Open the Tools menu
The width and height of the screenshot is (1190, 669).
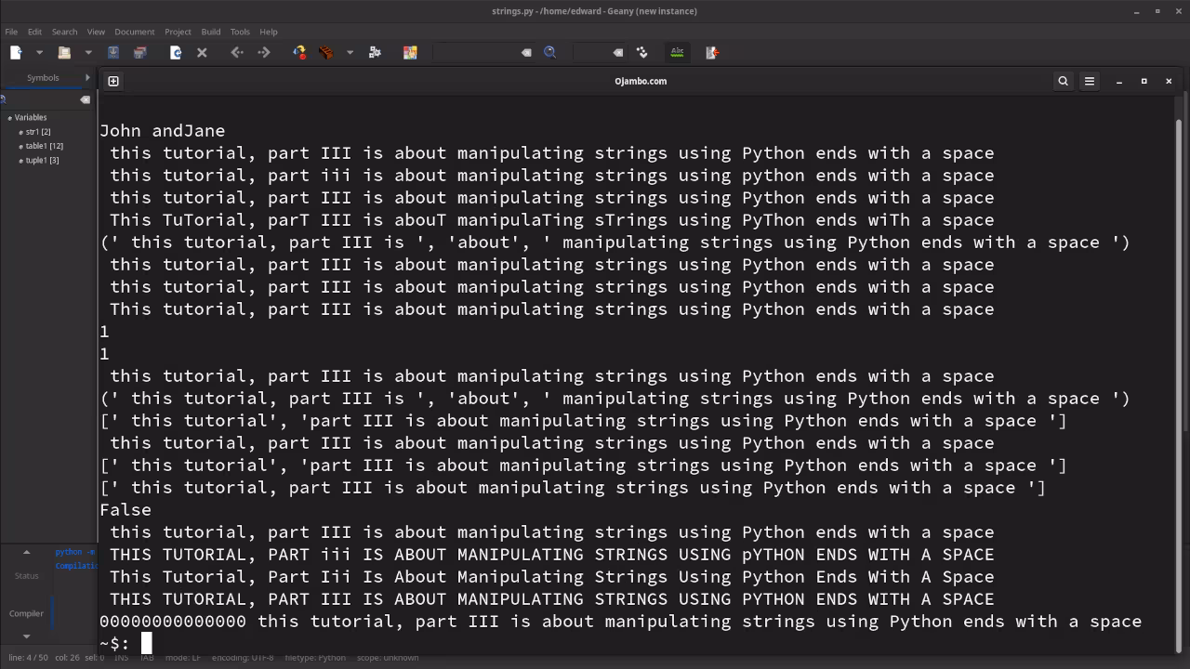(x=240, y=32)
